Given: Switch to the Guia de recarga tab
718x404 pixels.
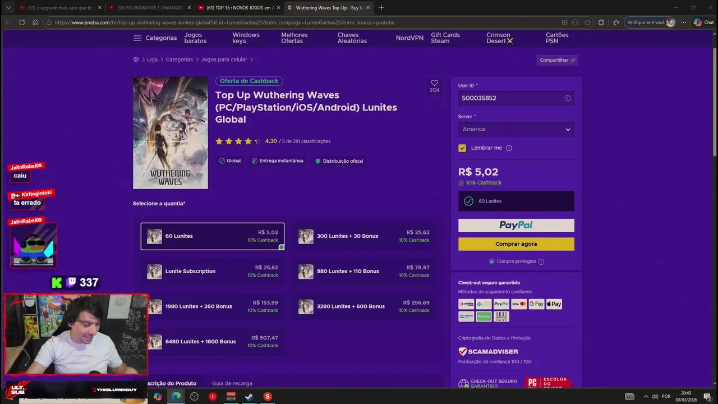Looking at the screenshot, I should click(232, 384).
